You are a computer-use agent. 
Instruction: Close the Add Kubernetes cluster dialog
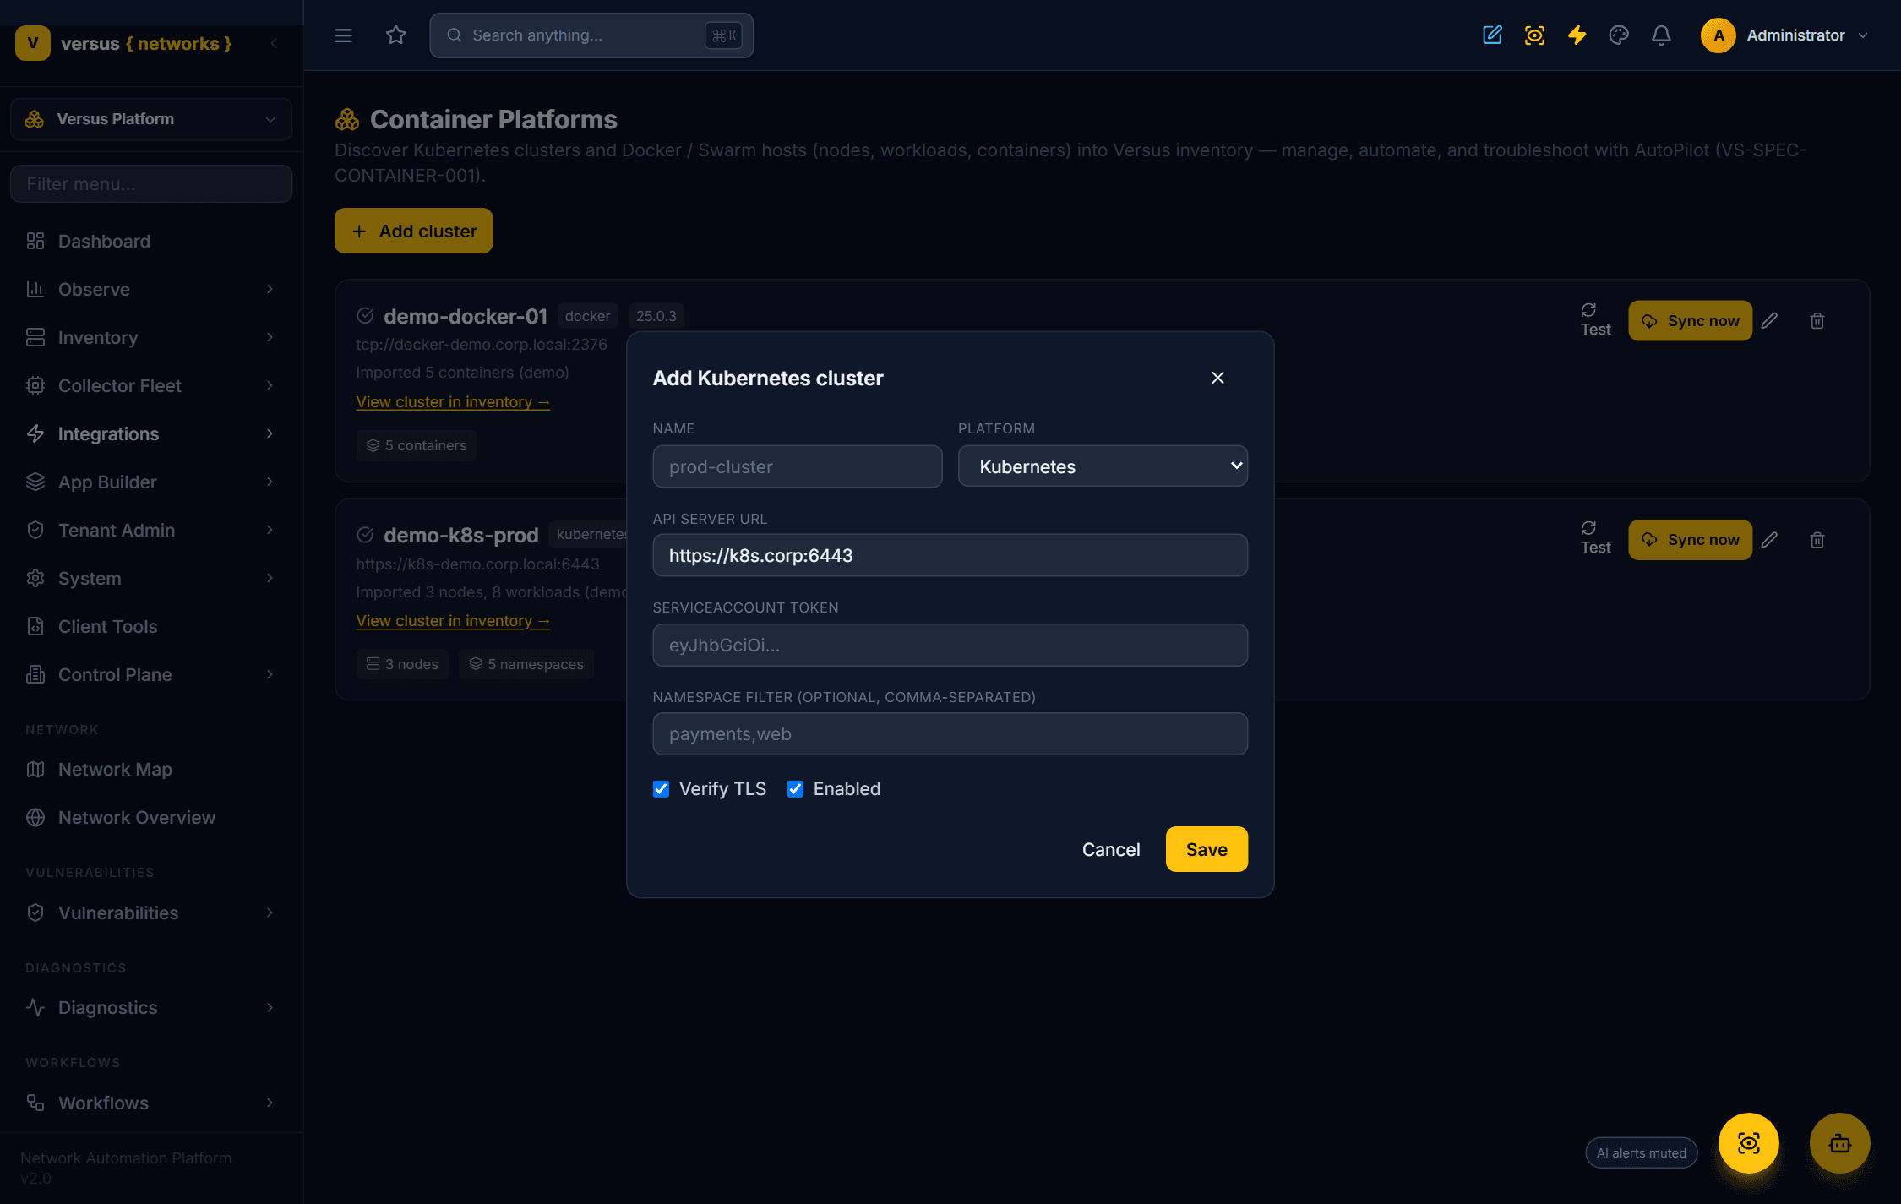tap(1217, 378)
